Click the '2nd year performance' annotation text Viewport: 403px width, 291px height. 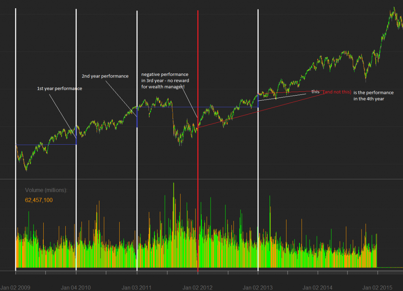105,76
